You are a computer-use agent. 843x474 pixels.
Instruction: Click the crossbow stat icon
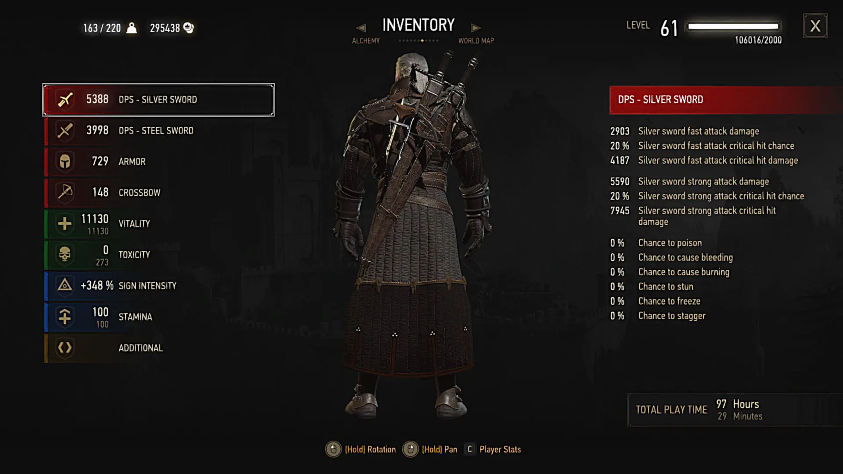point(65,192)
